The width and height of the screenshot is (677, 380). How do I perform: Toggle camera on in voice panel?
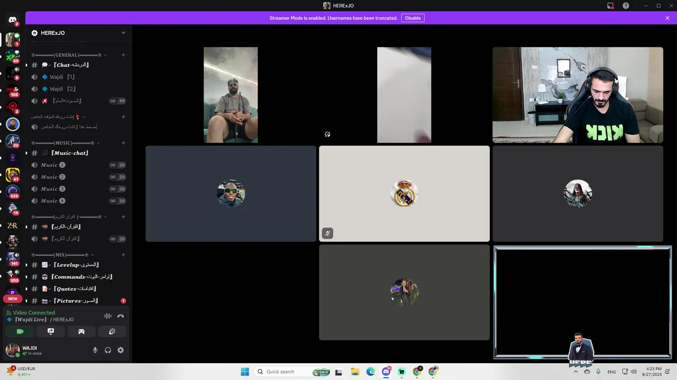tap(20, 331)
